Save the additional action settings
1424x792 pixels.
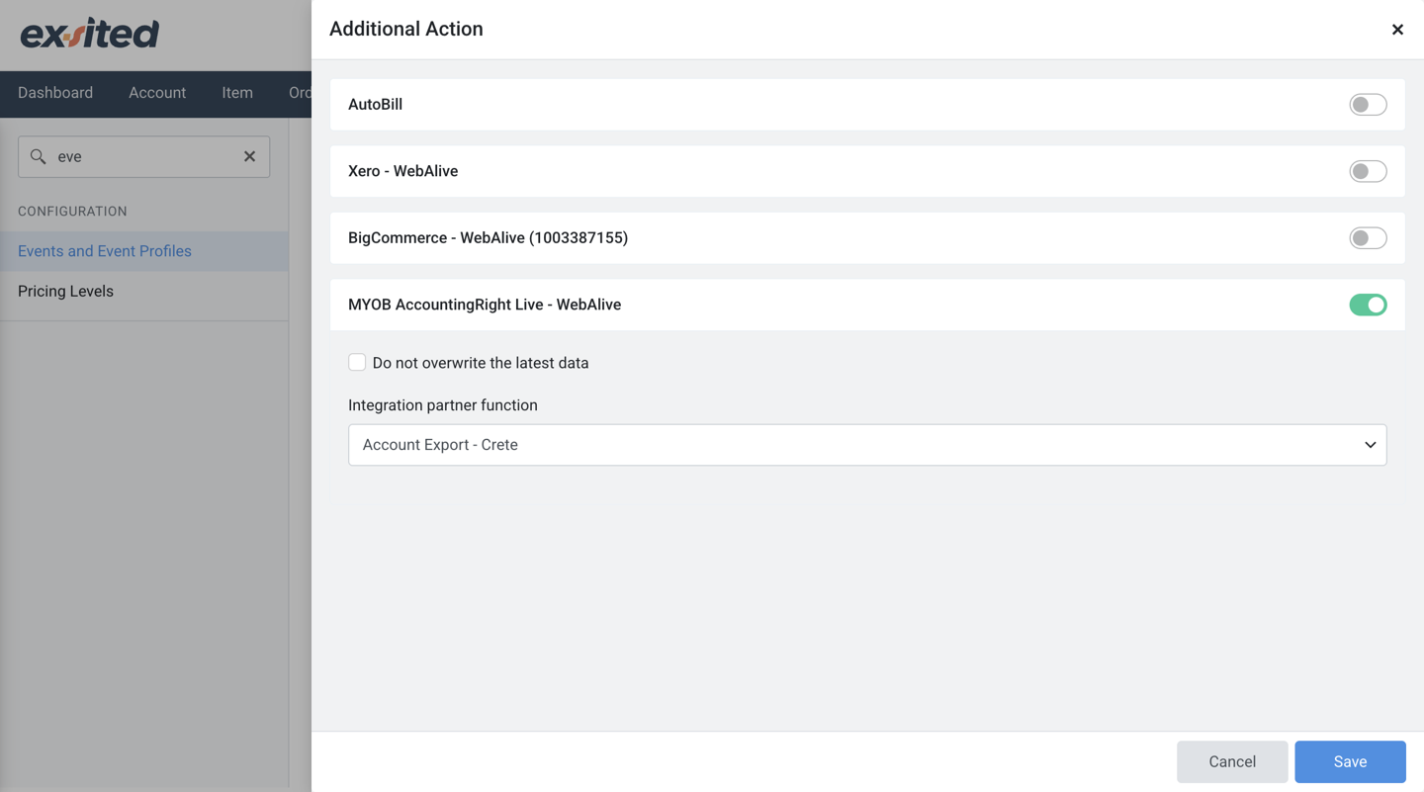[x=1350, y=761]
